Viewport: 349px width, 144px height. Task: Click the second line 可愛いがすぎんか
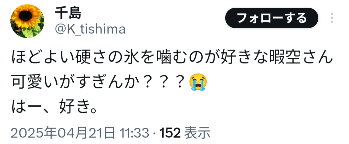[109, 82]
